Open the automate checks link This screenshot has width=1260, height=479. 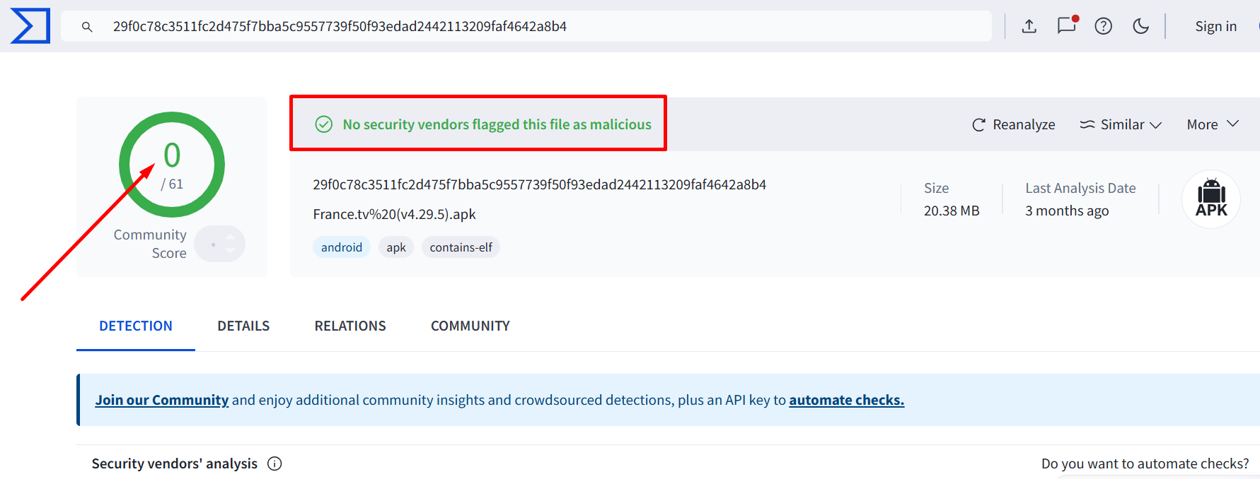(x=847, y=400)
